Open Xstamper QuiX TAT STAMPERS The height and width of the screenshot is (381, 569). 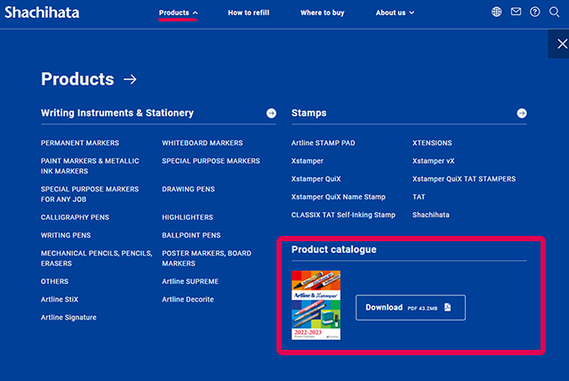pos(464,179)
